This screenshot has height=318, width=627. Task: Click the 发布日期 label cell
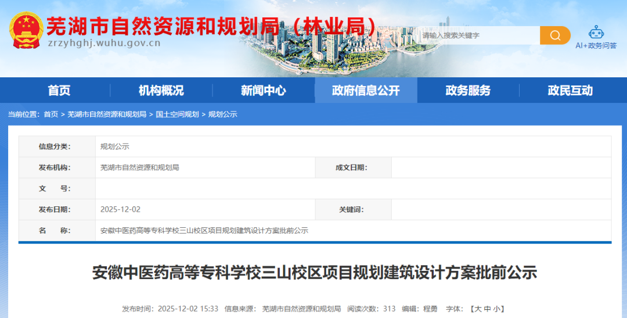coord(57,209)
